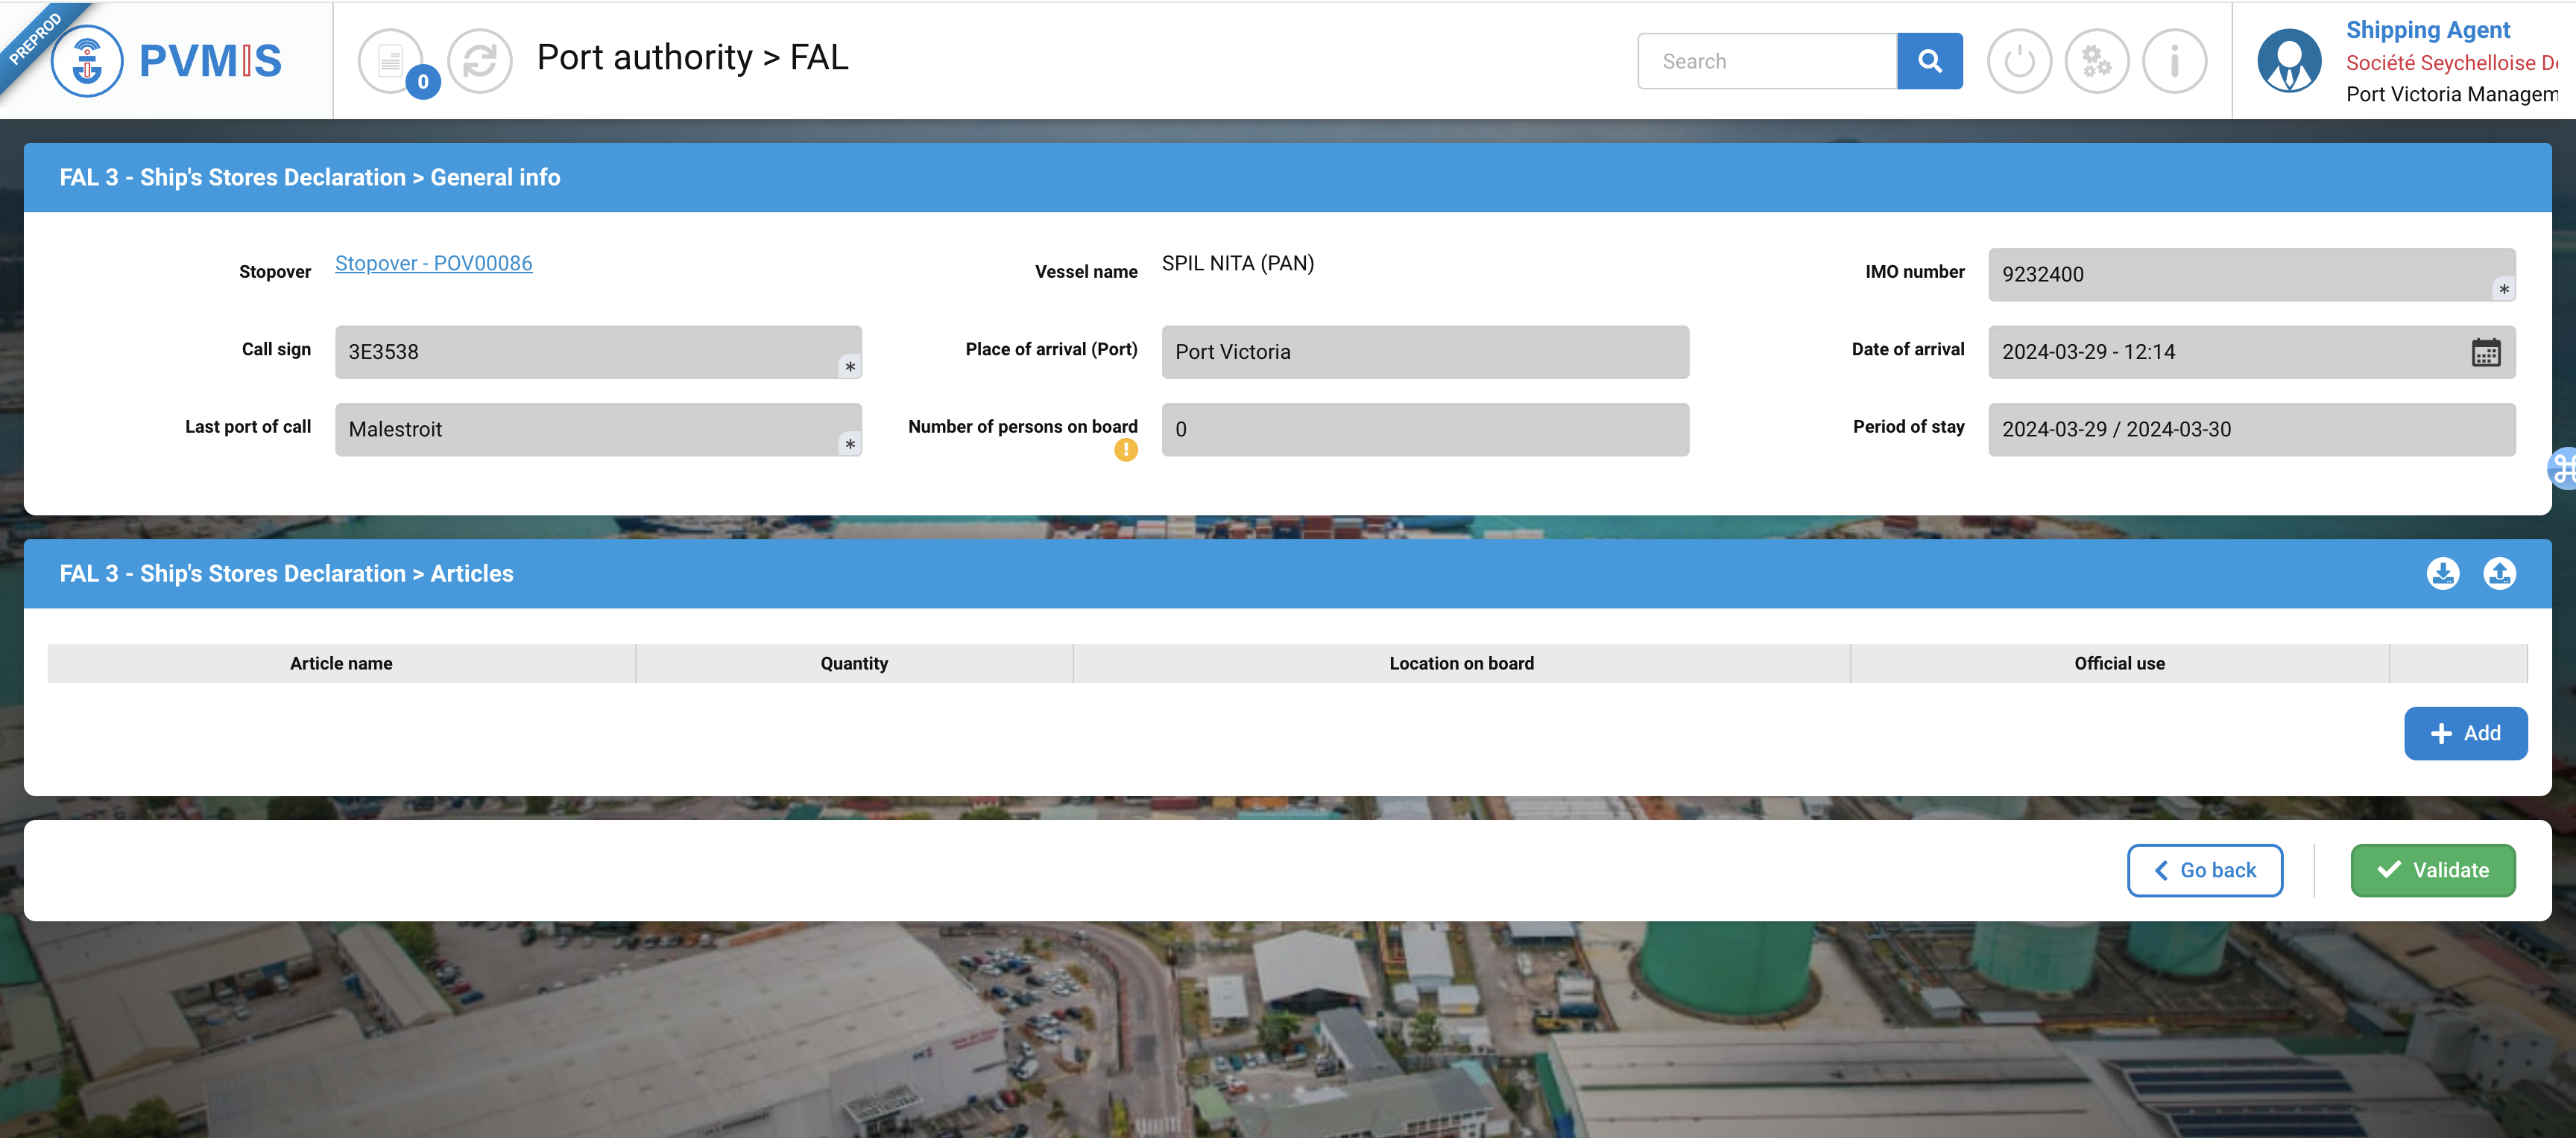Image resolution: width=2576 pixels, height=1138 pixels.
Task: Click the blue search magnifier button
Action: [x=1929, y=61]
